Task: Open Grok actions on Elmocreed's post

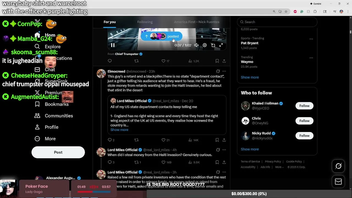Action: [218, 71]
